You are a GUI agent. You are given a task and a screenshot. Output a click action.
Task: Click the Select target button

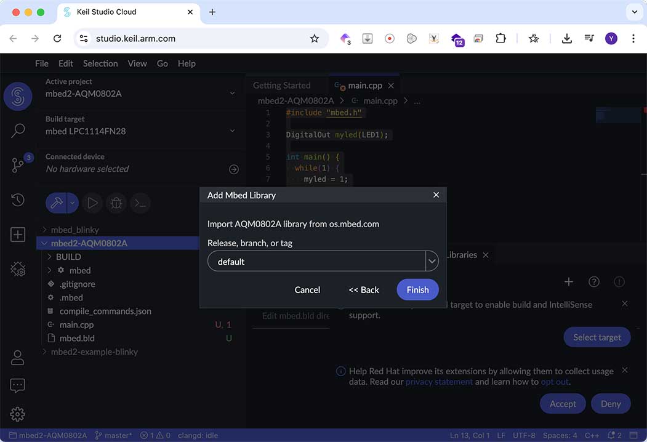[597, 337]
